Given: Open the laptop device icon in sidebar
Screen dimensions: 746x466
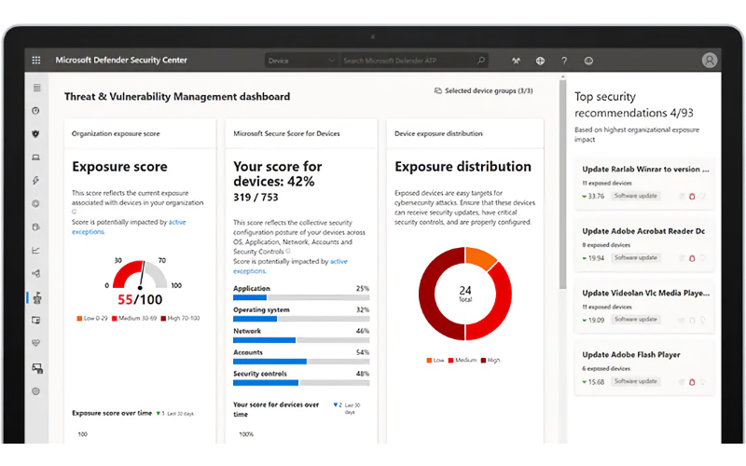Looking at the screenshot, I should click(36, 157).
